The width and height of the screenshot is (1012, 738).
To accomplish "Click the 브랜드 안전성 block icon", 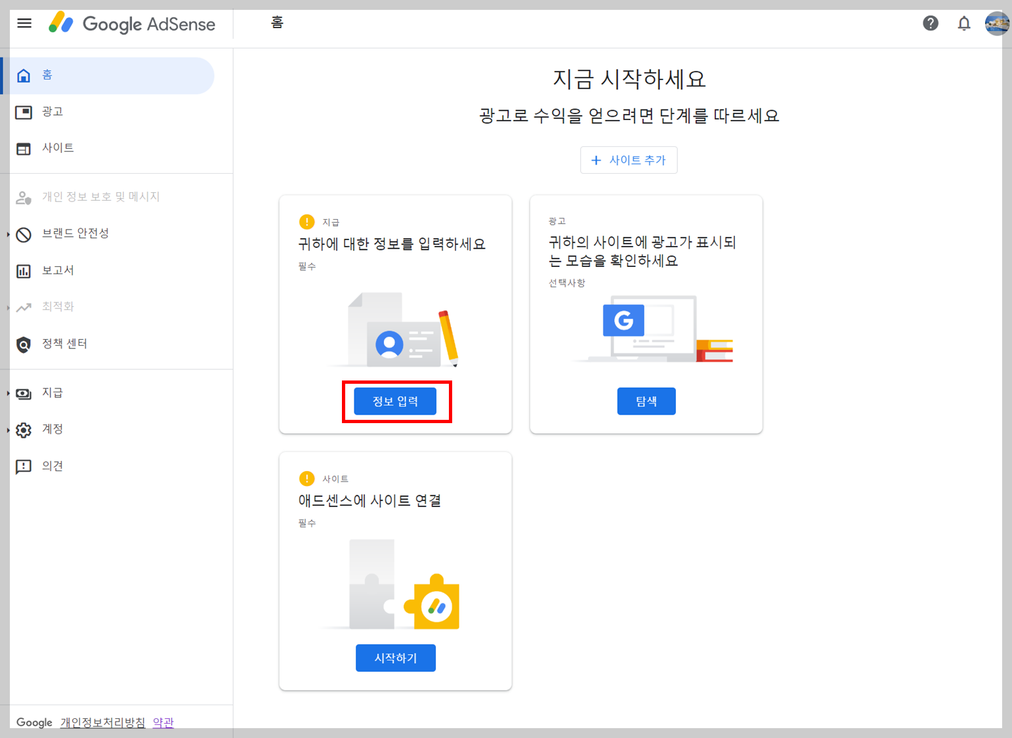I will (24, 234).
